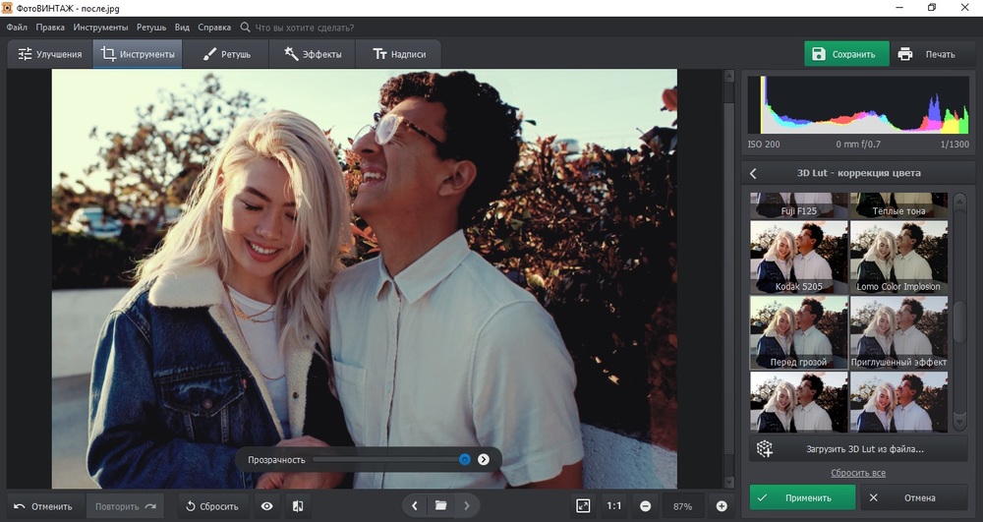983x522 pixels.
Task: Zoom out with the minus icon
Action: (645, 506)
